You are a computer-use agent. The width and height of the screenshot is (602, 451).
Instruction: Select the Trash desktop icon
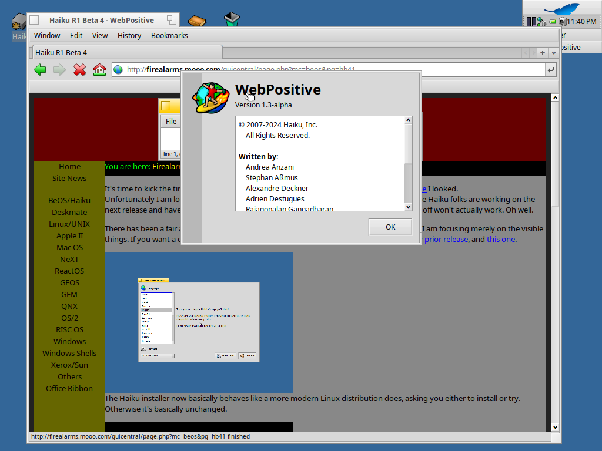click(x=232, y=19)
